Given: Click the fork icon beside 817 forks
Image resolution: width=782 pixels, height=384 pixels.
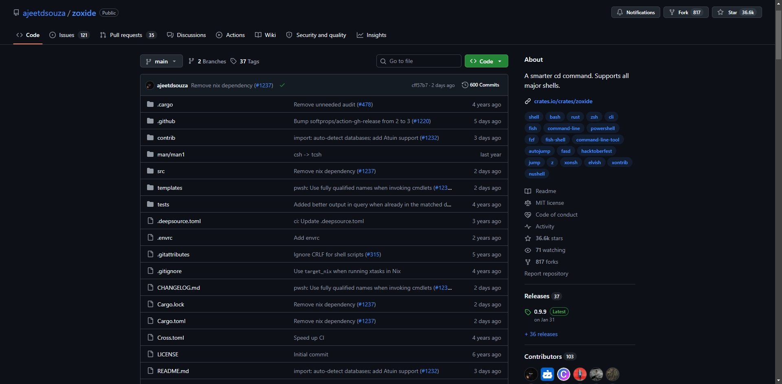Looking at the screenshot, I should tap(528, 262).
